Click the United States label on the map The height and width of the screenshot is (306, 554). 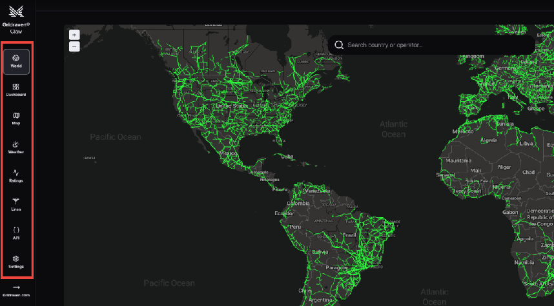[x=232, y=106]
